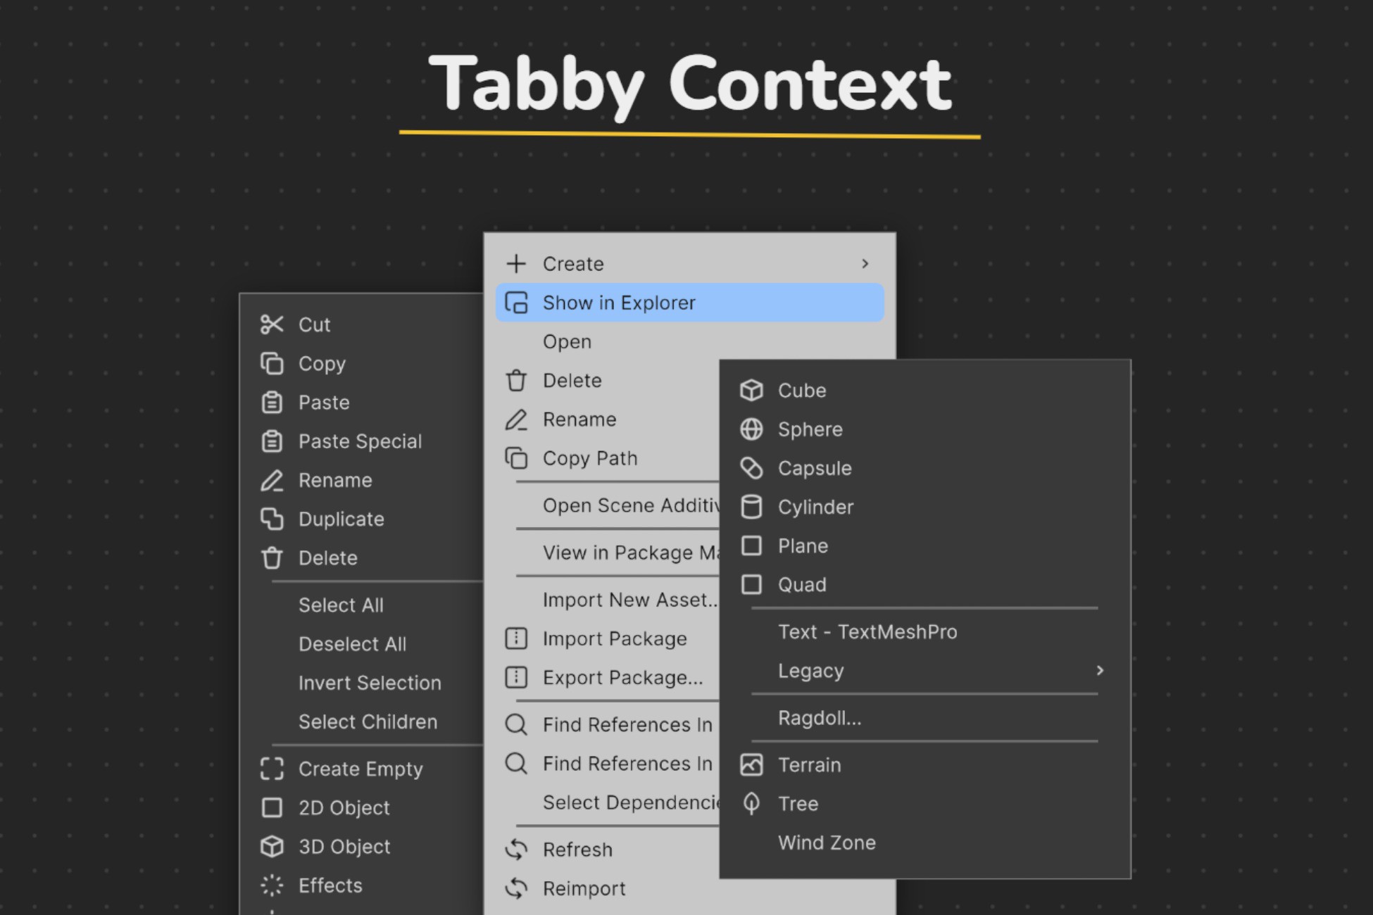Select the Cut scissors icon
Screen dimensions: 1373x915
272,324
